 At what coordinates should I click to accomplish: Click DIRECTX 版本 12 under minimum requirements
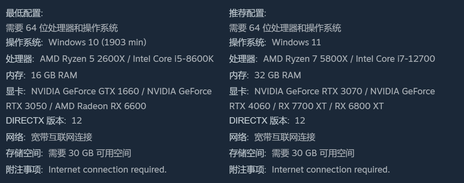(x=44, y=120)
